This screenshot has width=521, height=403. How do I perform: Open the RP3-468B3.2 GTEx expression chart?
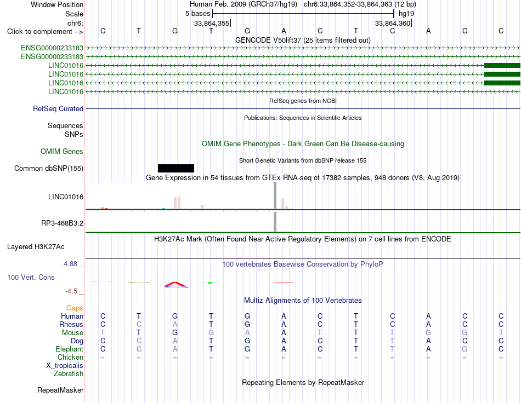[x=189, y=222]
